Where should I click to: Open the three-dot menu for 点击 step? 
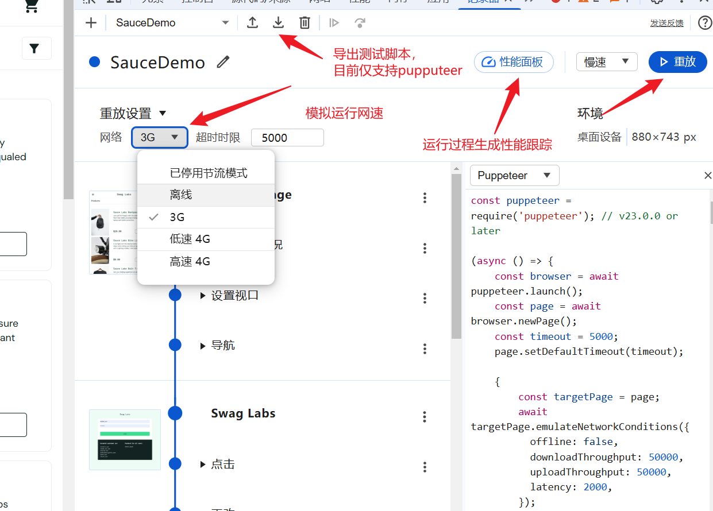tap(425, 467)
